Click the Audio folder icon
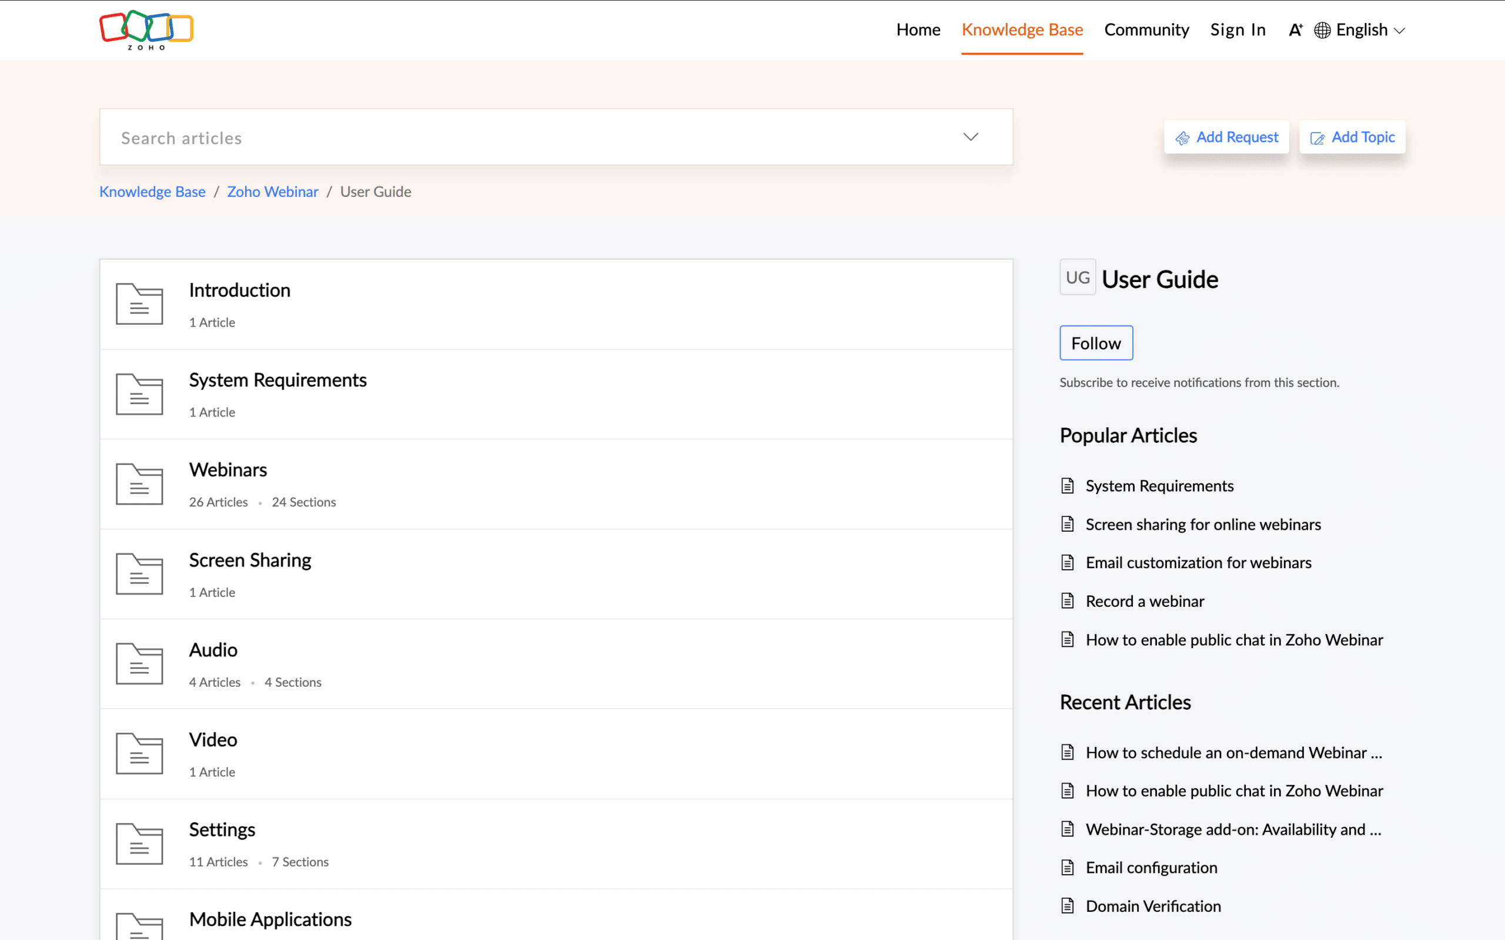 [x=139, y=663]
